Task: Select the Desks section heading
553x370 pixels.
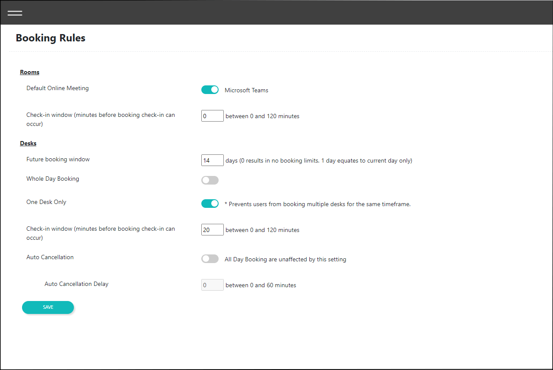Action: pos(28,143)
